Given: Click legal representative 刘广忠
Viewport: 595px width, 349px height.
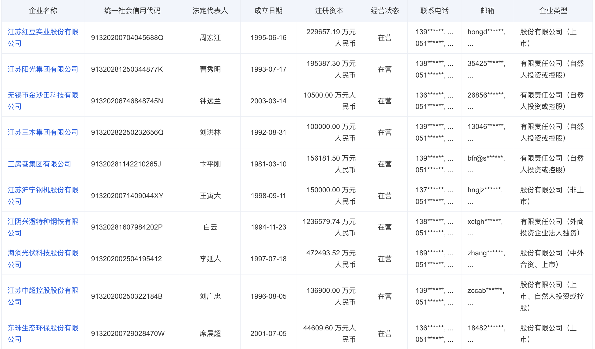Looking at the screenshot, I should [210, 296].
